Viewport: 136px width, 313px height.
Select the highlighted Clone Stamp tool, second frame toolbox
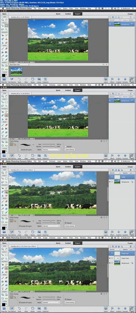6,115
